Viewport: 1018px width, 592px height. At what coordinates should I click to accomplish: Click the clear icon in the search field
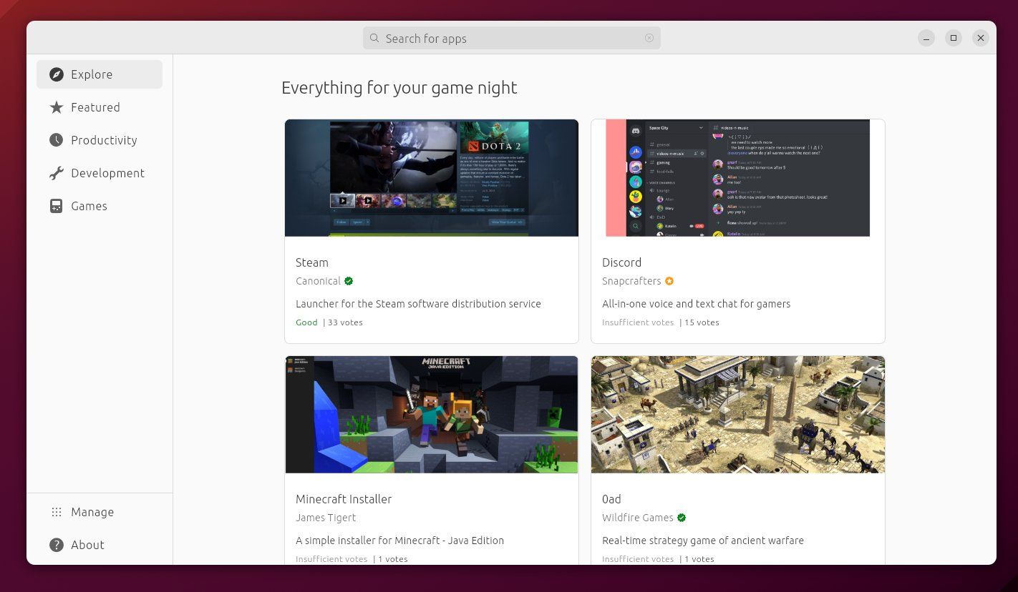(x=649, y=38)
